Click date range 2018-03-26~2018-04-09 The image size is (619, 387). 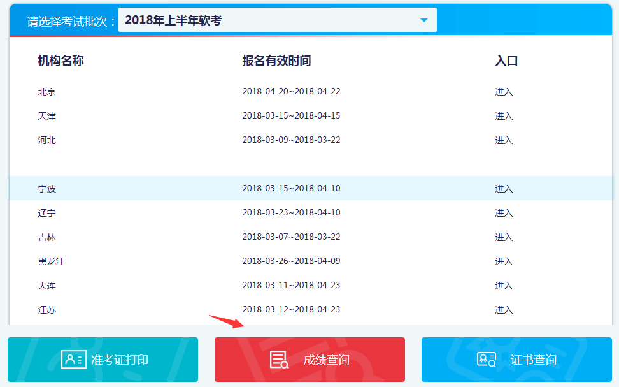291,261
